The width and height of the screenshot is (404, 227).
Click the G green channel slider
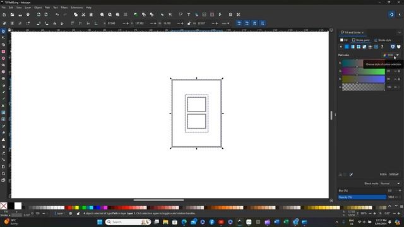click(x=364, y=71)
